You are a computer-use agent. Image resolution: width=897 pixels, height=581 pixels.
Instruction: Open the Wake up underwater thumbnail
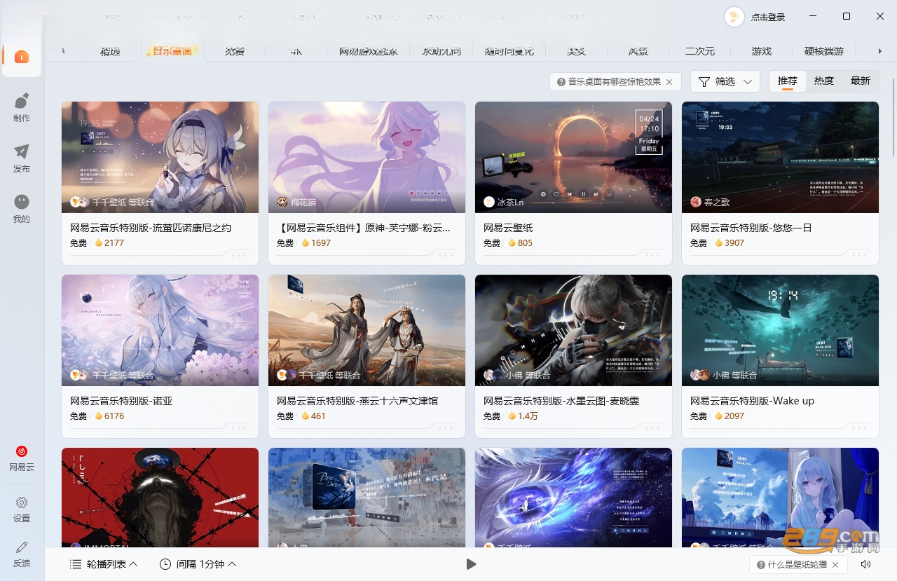(x=781, y=330)
